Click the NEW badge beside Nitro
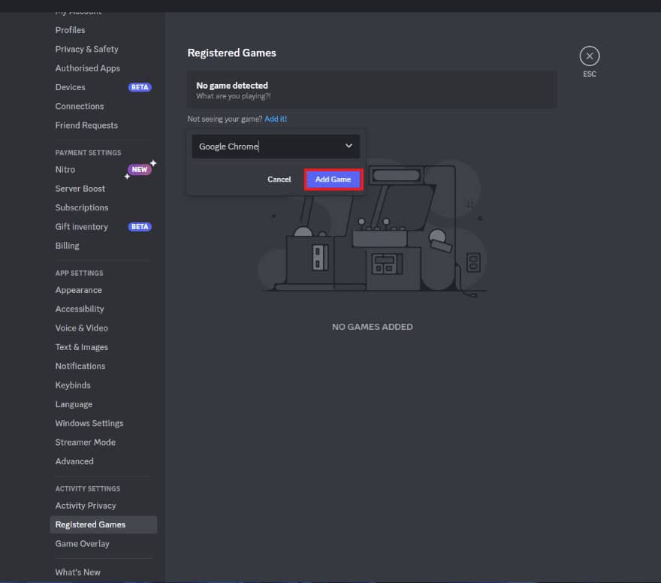The height and width of the screenshot is (583, 661). click(140, 170)
